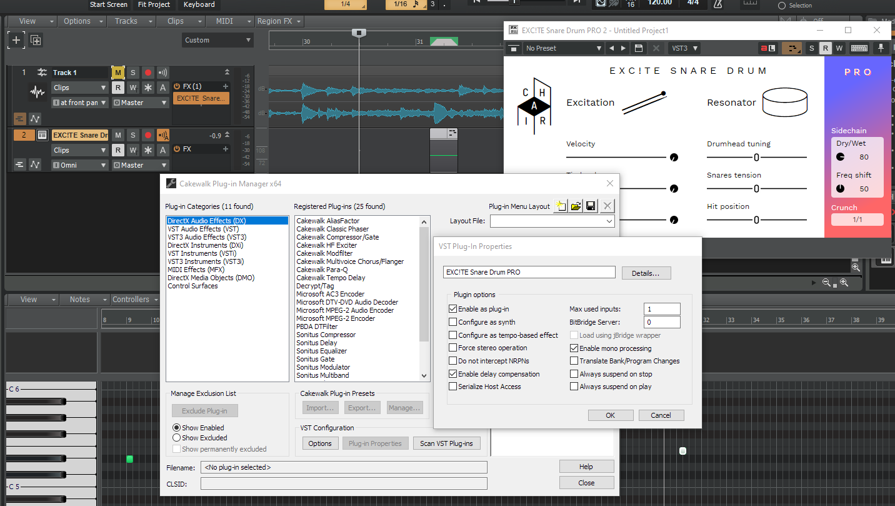Click the duplicate track icon
This screenshot has width=895, height=506.
pyautogui.click(x=36, y=40)
